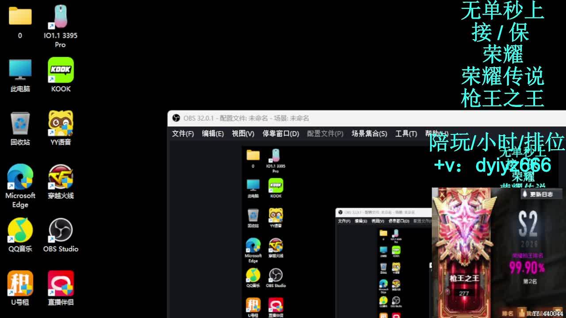Click the OBS logo in the title bar
566x318 pixels.
pyautogui.click(x=176, y=118)
